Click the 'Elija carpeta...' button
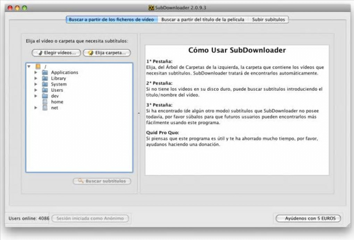The image size is (354, 240). (107, 53)
